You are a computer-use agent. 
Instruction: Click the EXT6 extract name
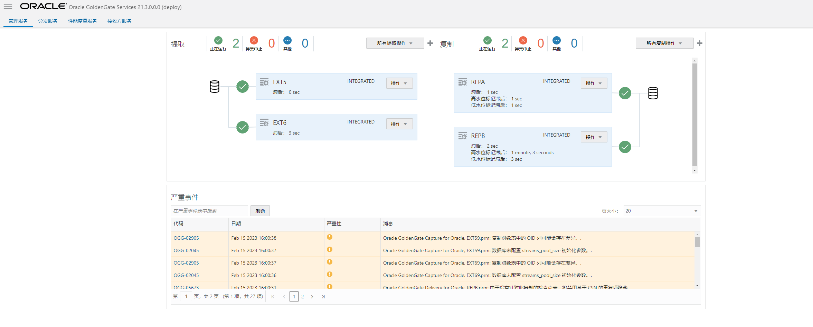tap(280, 123)
